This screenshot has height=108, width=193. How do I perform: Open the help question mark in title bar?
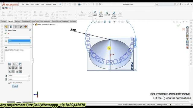tap(180, 4)
